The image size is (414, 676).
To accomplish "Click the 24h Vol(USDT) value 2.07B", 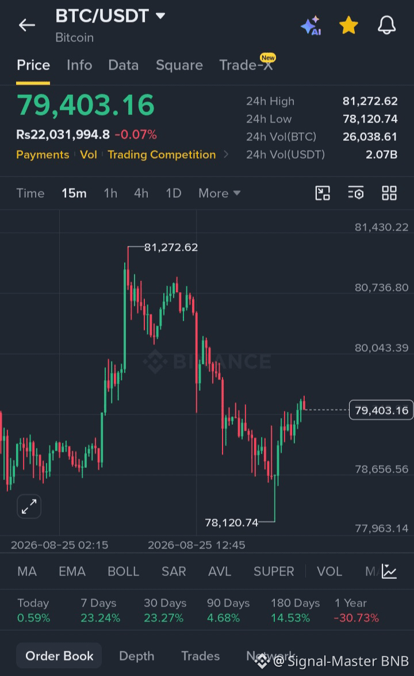I will tap(381, 154).
